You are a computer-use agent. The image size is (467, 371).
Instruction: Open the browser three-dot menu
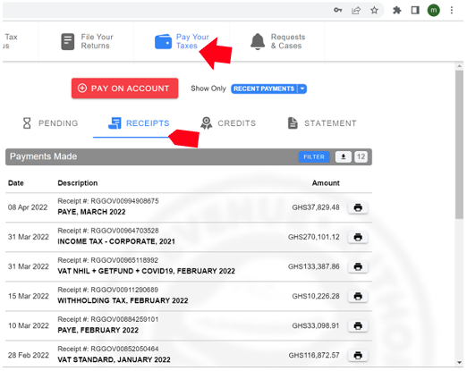tap(452, 11)
